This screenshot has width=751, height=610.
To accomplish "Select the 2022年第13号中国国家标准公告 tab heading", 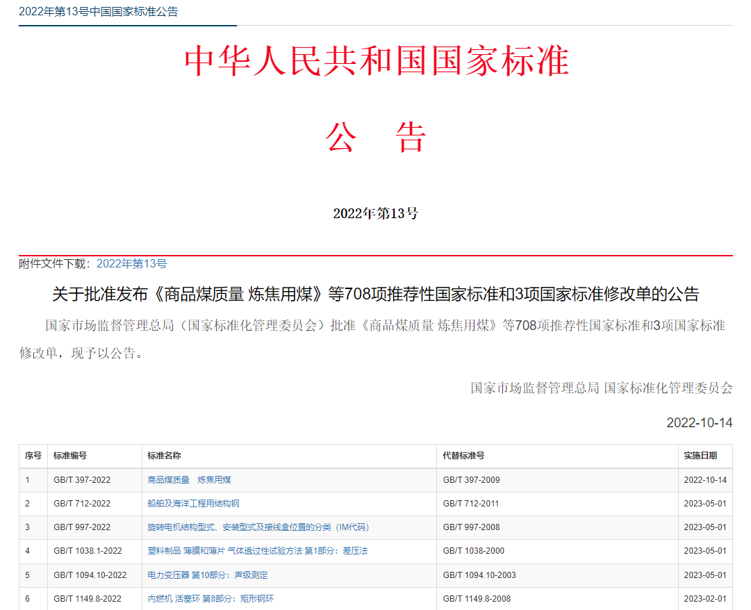I will [98, 12].
